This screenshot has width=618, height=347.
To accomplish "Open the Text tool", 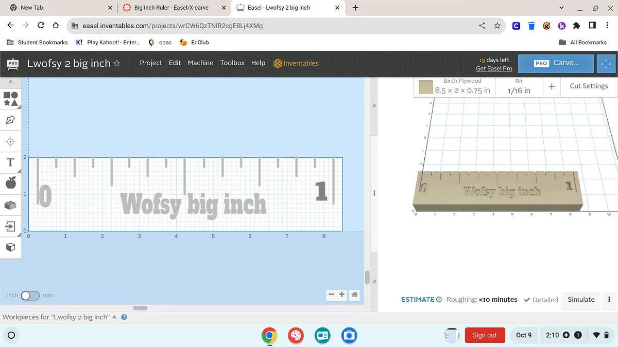I will 10,162.
